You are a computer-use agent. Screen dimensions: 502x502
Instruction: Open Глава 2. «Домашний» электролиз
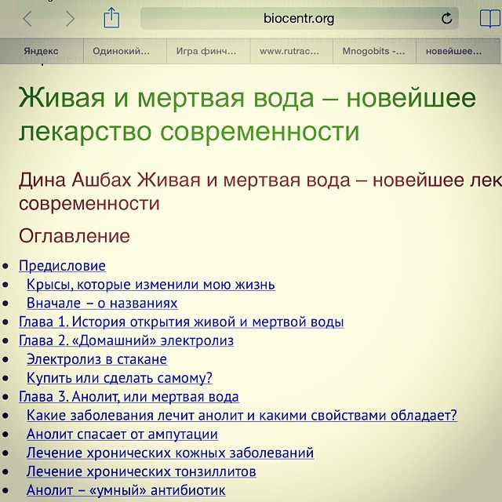[x=126, y=340]
